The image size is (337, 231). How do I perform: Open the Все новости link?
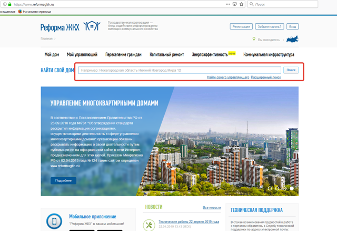pyautogui.click(x=212, y=208)
